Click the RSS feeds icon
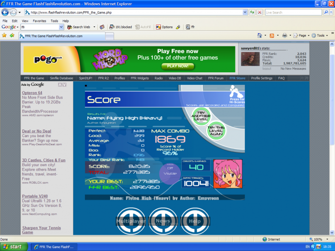This screenshot has height=251, width=335. pyautogui.click(x=272, y=35)
